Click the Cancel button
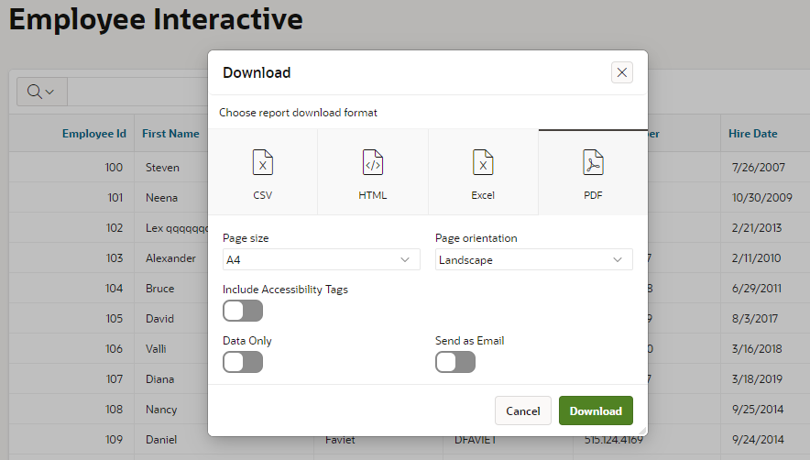810x460 pixels. [523, 411]
